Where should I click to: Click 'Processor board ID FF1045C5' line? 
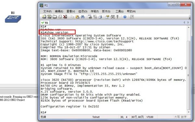pyautogui.click(x=65, y=83)
